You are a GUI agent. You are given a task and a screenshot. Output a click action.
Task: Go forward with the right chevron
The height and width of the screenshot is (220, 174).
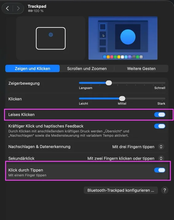tap(18, 8)
